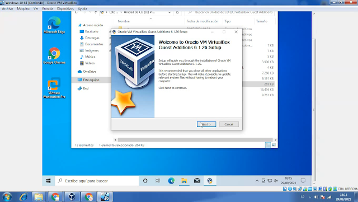Open Cortana on the guest taskbar
The width and height of the screenshot is (358, 202).
click(145, 181)
